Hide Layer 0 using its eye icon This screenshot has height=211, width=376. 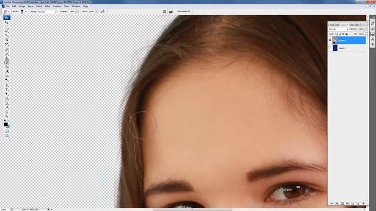330,40
